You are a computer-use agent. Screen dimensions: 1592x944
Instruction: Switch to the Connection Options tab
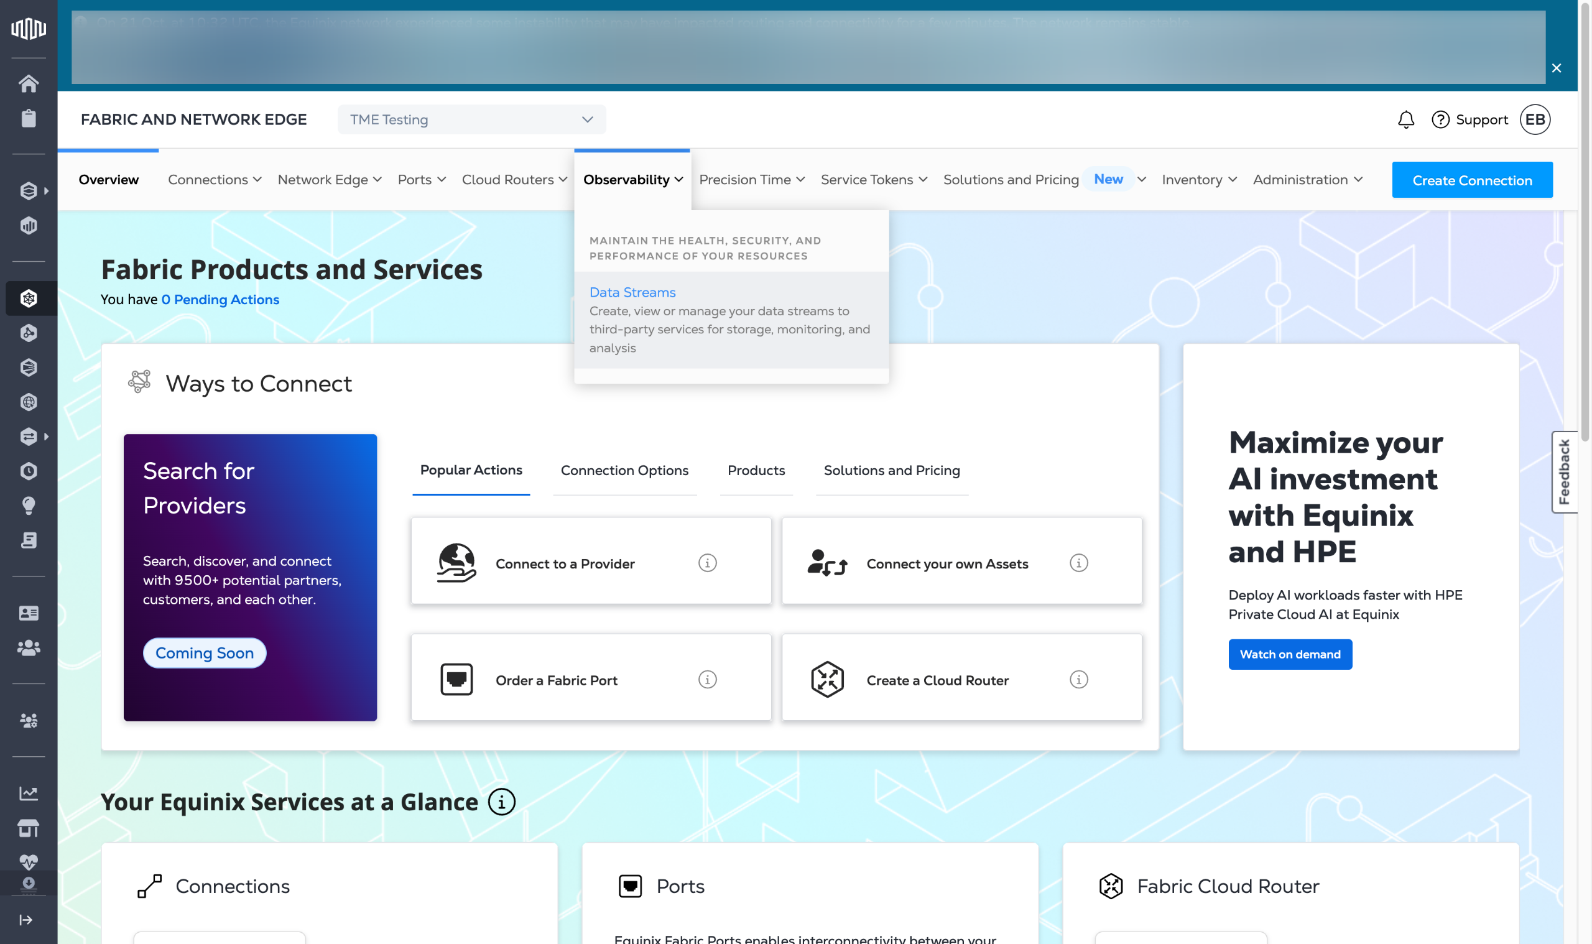coord(624,471)
